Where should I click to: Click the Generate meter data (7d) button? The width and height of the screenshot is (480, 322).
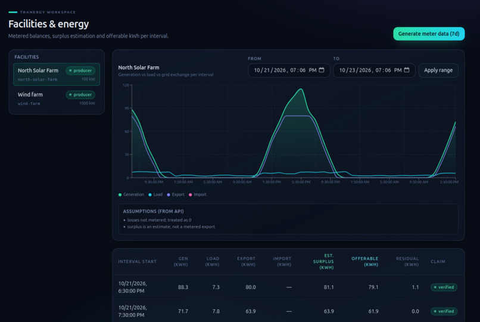(429, 34)
